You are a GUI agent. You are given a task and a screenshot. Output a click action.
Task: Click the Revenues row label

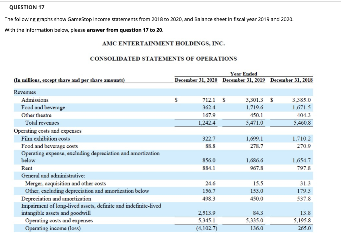pos(25,92)
